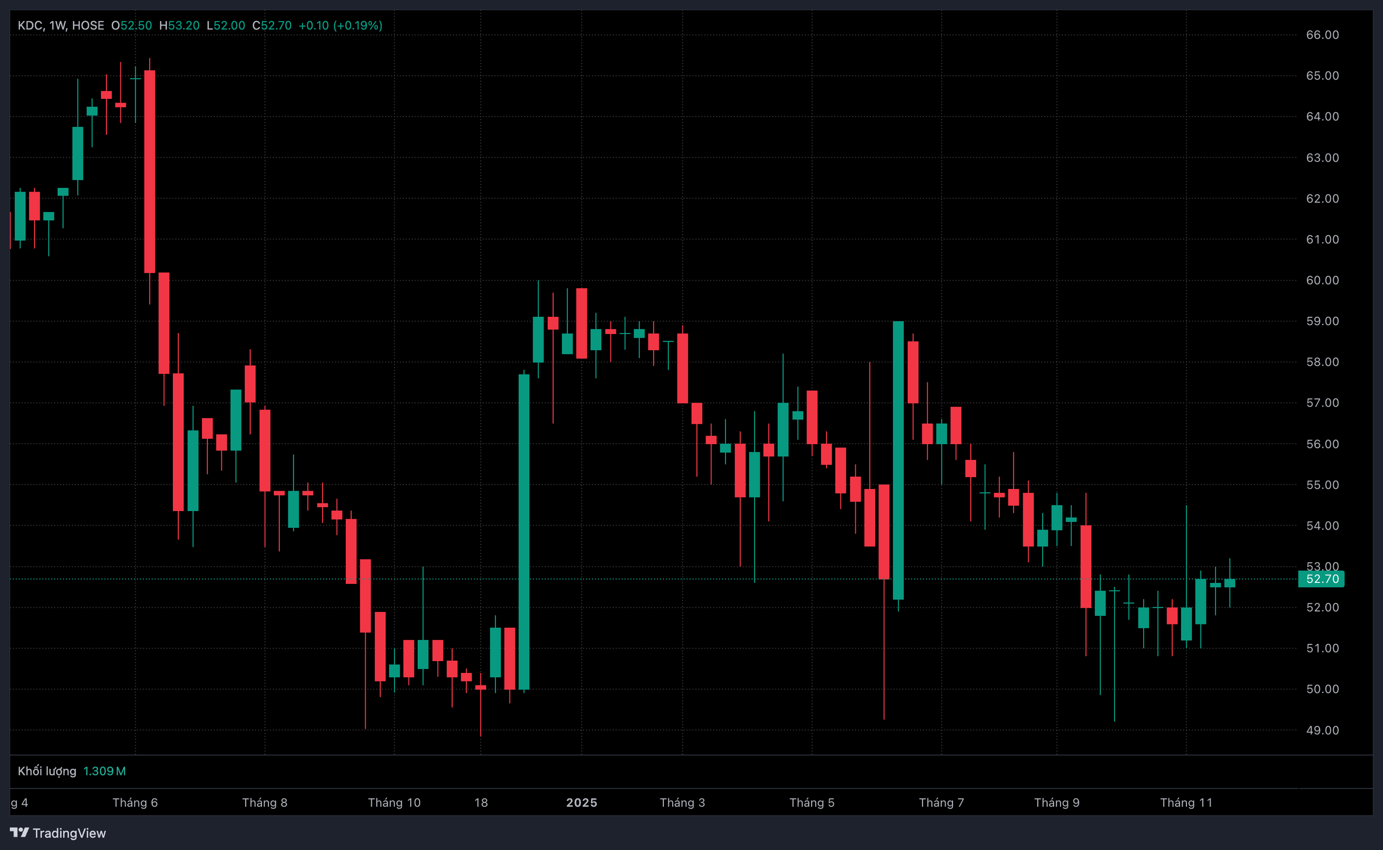Click the tall green candle before Tháng 7
The width and height of the screenshot is (1383, 850).
898,460
